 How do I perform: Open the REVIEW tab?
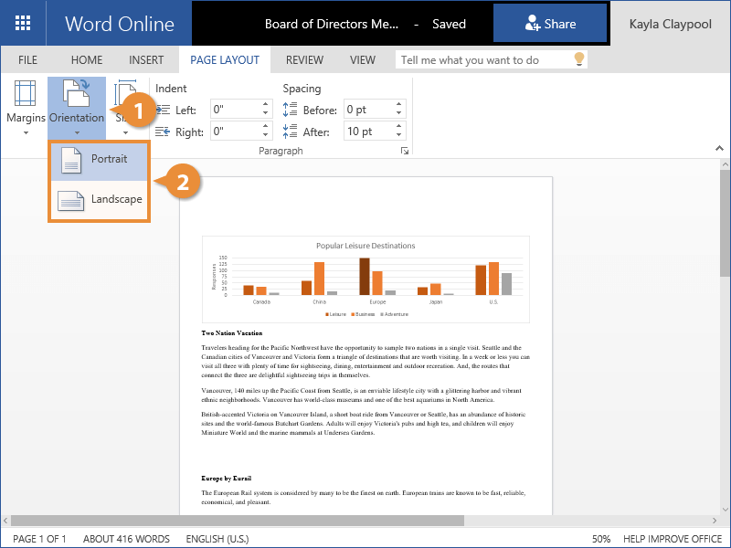click(304, 60)
